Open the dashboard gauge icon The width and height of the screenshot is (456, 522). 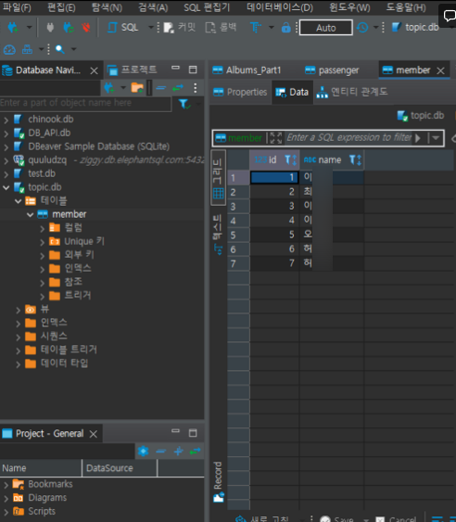coord(9,49)
